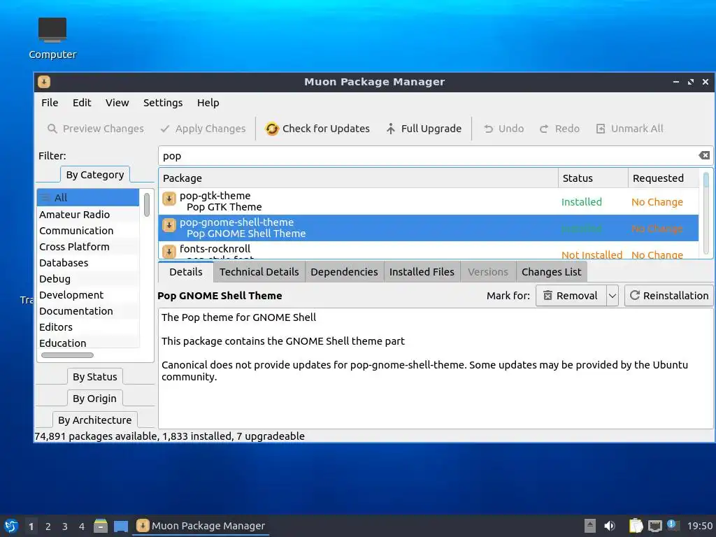Switch to the Dependencies tab
The height and width of the screenshot is (537, 716).
coord(344,272)
